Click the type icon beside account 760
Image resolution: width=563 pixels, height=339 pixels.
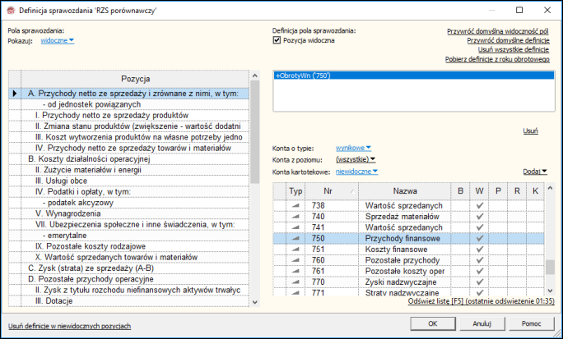(x=295, y=260)
